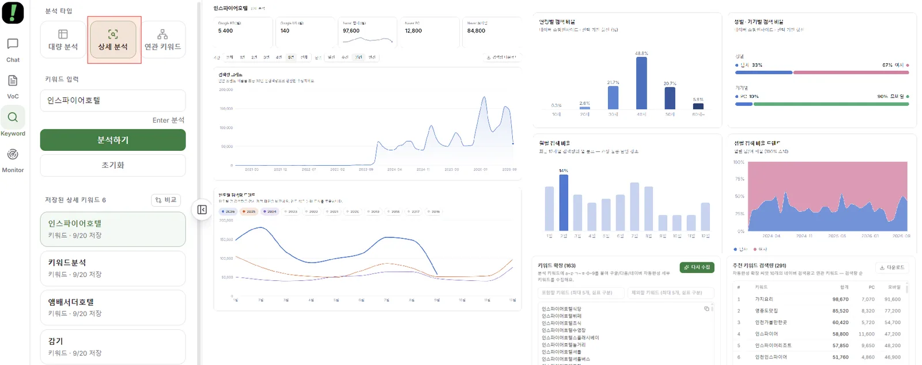Screen dimensions: 922x365
Task: Click the 다시 수집 recollect button
Action: pos(697,267)
